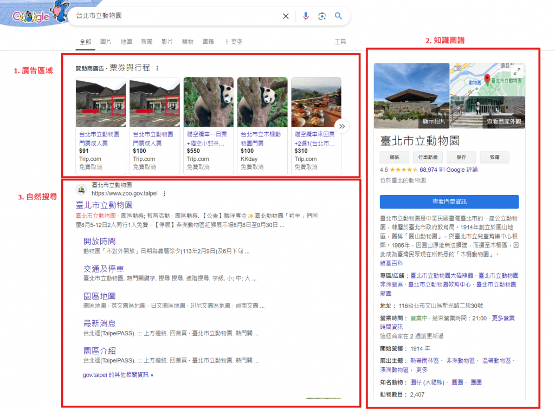Screen dimensions: 555x409
Task: Click the 行車路線 directions button
Action: coord(428,157)
